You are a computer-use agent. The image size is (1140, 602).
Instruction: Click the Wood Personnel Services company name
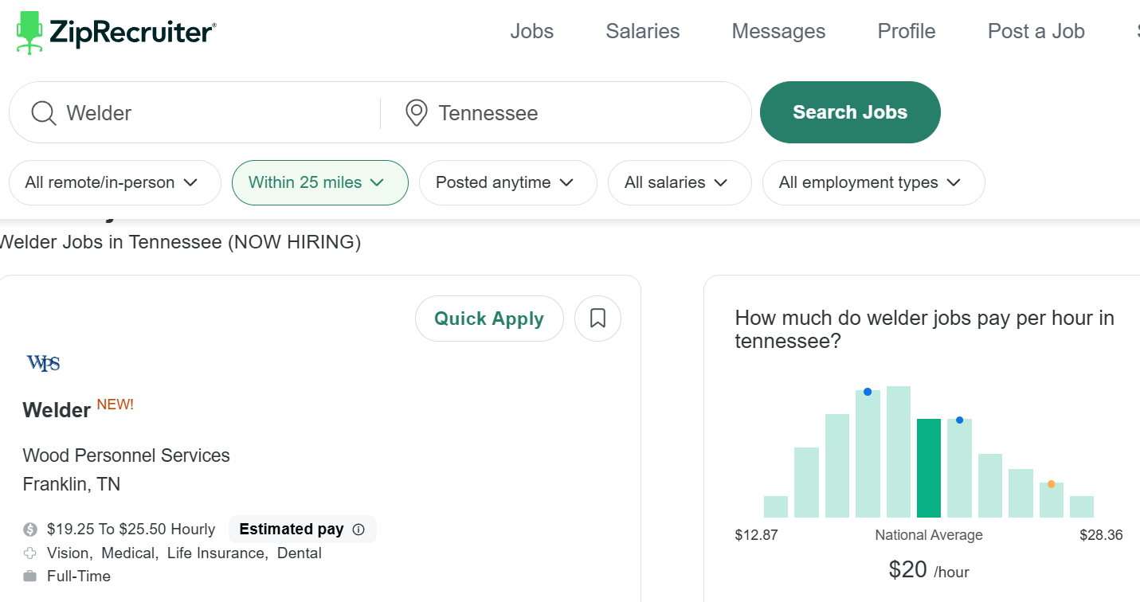(126, 455)
